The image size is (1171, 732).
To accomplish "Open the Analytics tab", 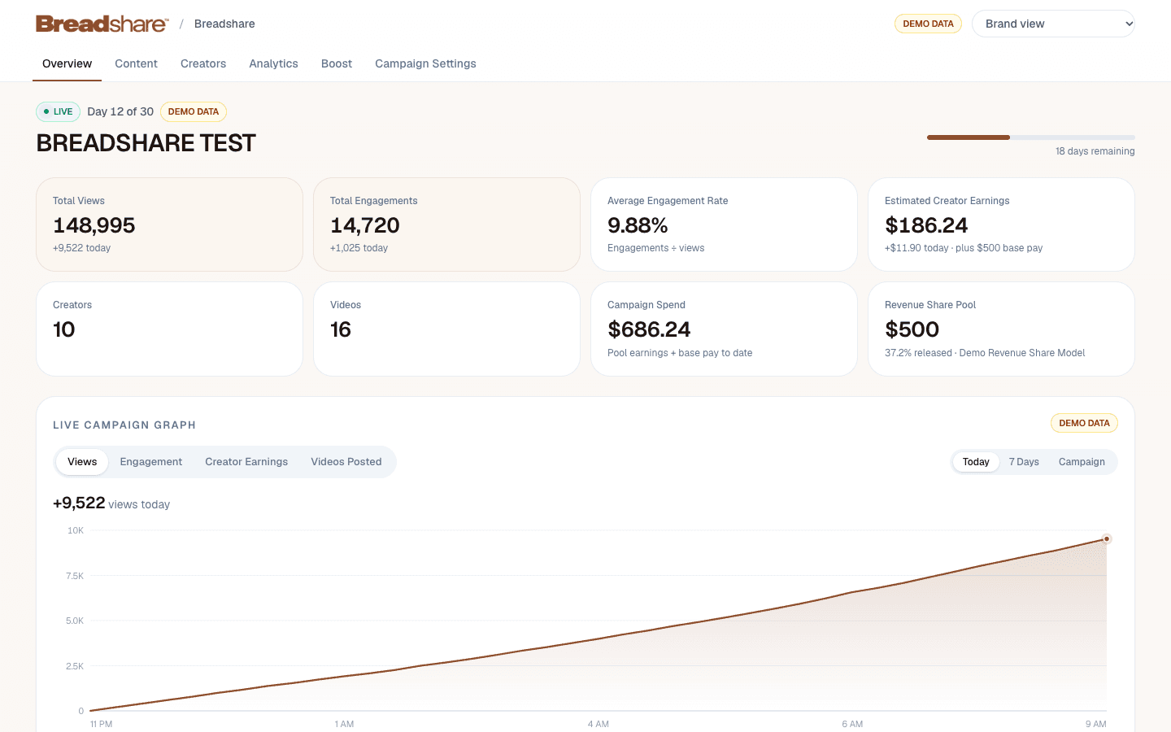I will [x=273, y=63].
